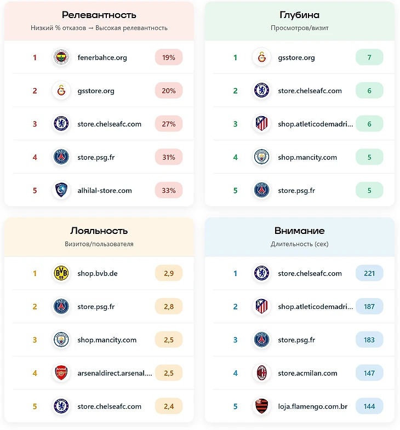The image size is (400, 430).
Task: Click the AC Milan logo icon
Action: (261, 373)
